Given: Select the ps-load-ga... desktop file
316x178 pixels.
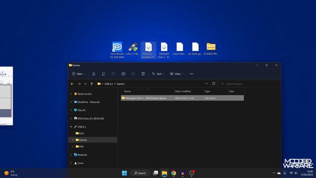Looking at the screenshot, I should (x=195, y=49).
